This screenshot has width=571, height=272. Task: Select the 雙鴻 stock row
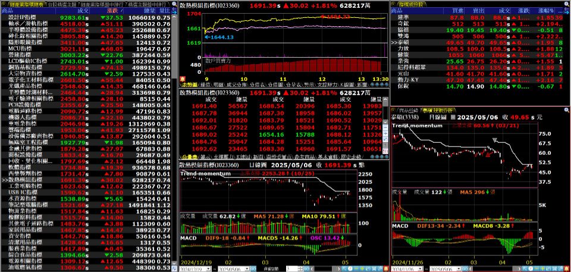[477, 36]
